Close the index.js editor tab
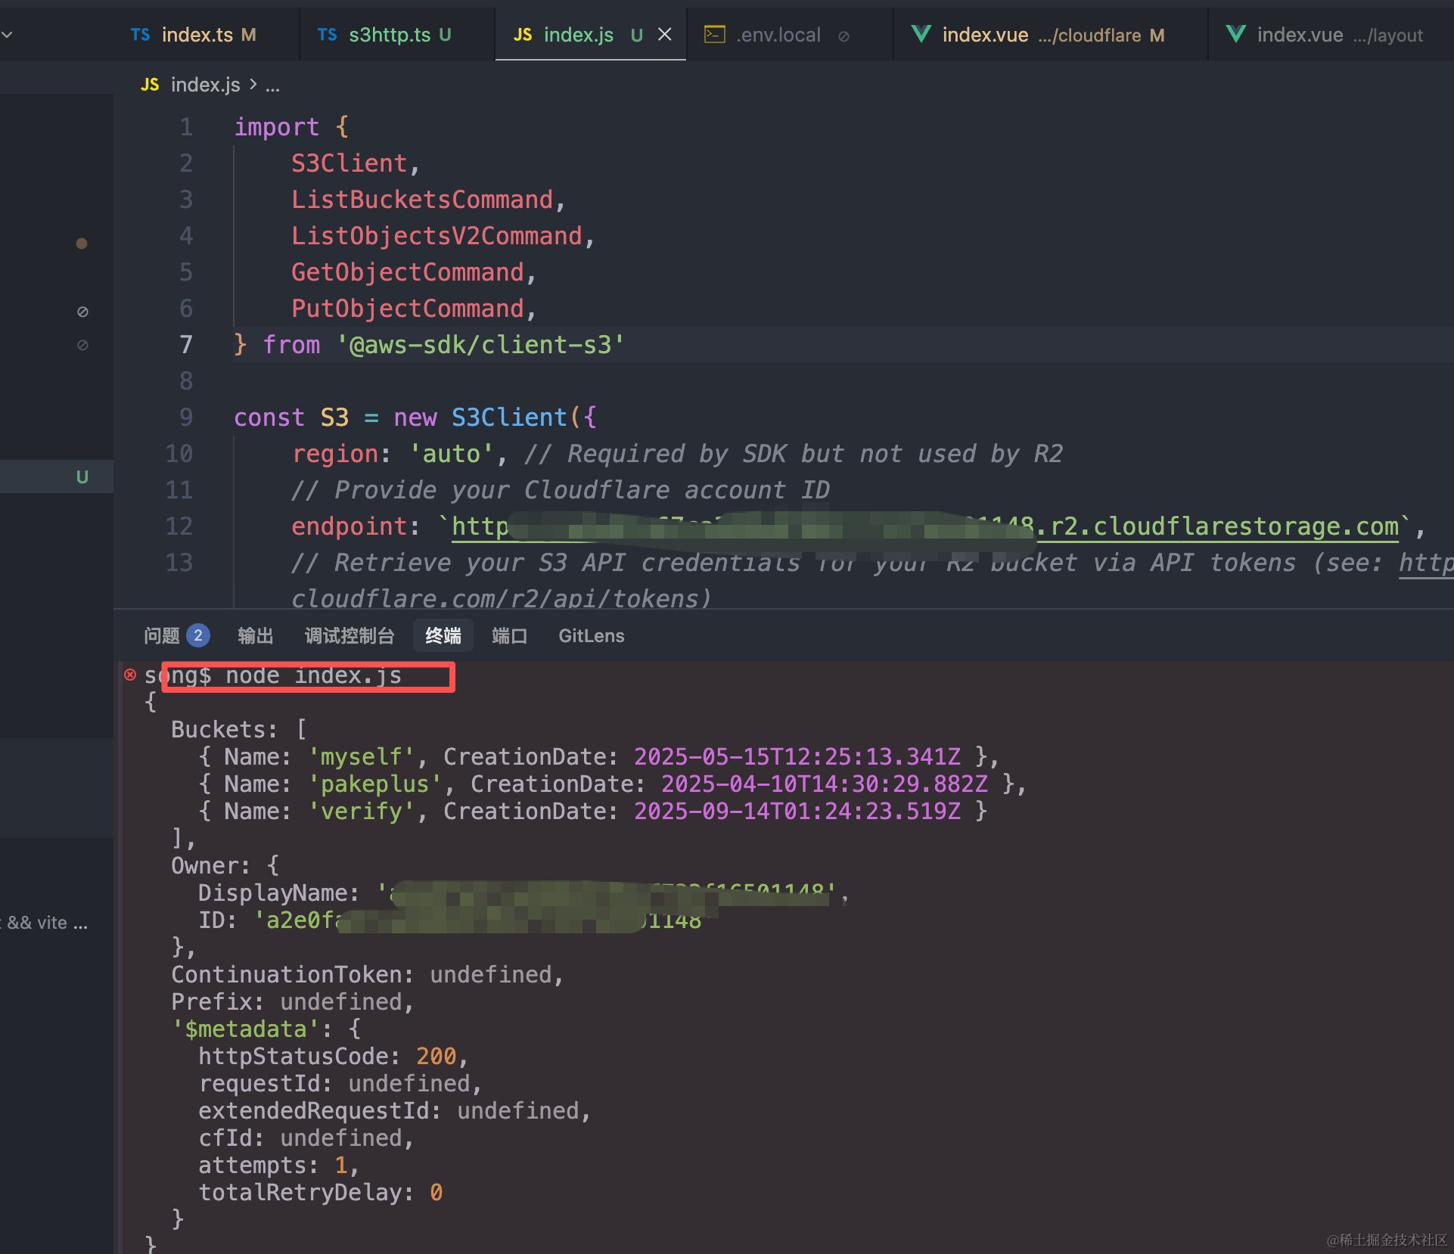 [x=664, y=35]
